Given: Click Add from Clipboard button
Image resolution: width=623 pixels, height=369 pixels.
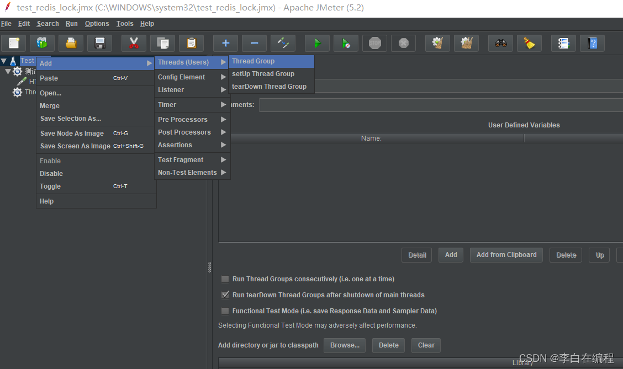Looking at the screenshot, I should (506, 255).
